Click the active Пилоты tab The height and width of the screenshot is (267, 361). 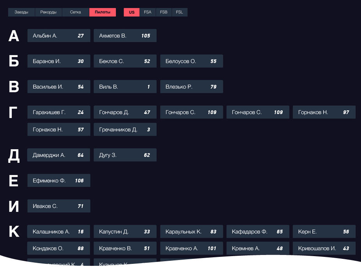pos(103,12)
